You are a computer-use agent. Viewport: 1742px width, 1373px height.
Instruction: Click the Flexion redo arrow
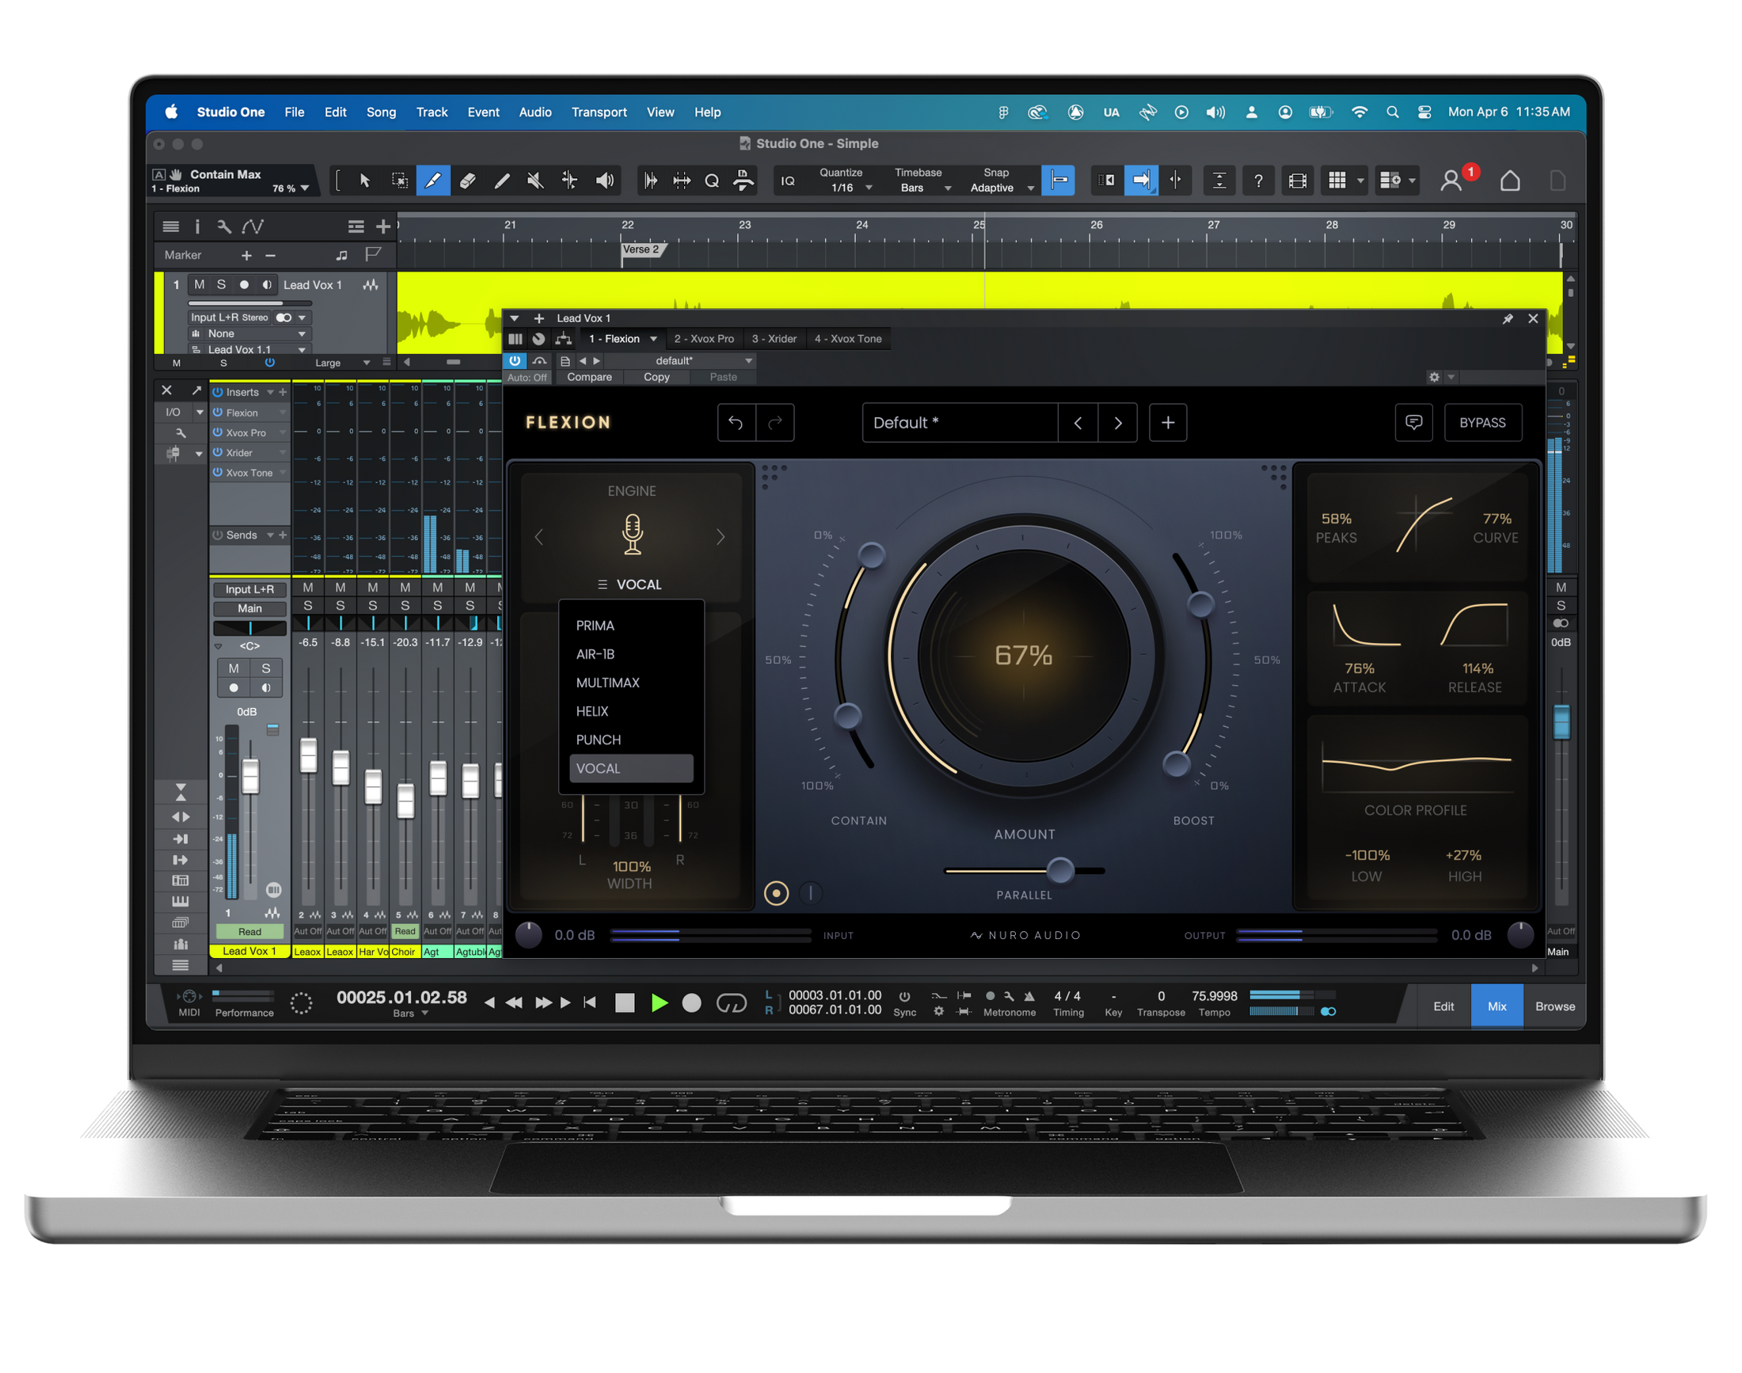[775, 423]
